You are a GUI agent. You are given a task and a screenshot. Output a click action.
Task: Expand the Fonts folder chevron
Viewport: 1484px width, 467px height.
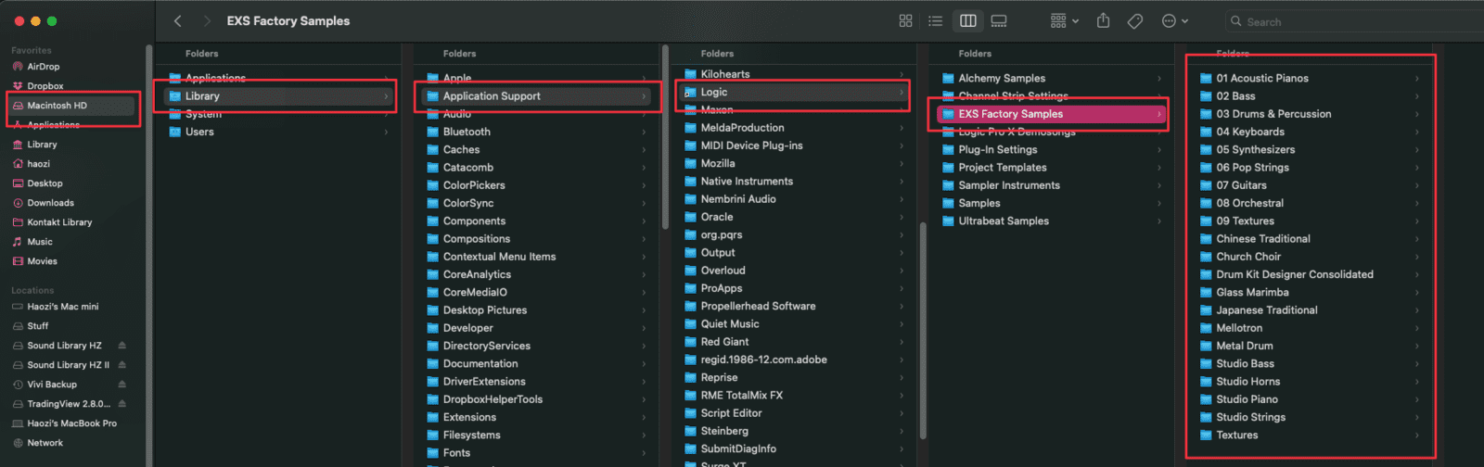coord(644,453)
